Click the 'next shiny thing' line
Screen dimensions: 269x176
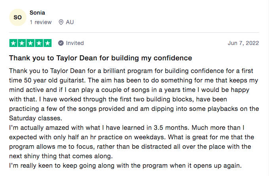[61, 156]
